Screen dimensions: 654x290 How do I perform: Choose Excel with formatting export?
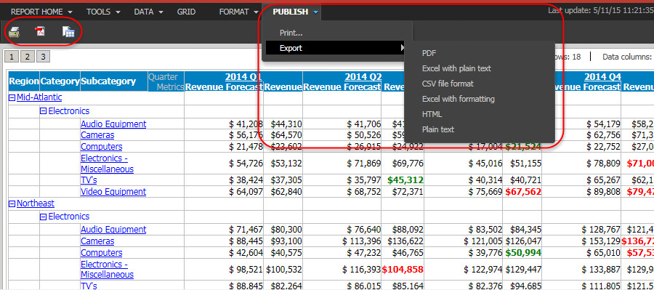[458, 99]
